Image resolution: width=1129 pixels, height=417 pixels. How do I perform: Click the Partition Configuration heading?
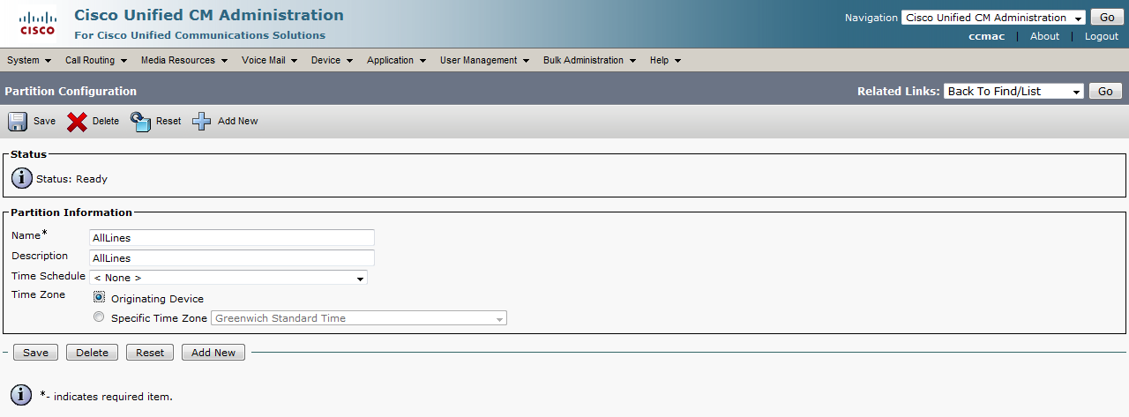click(71, 91)
